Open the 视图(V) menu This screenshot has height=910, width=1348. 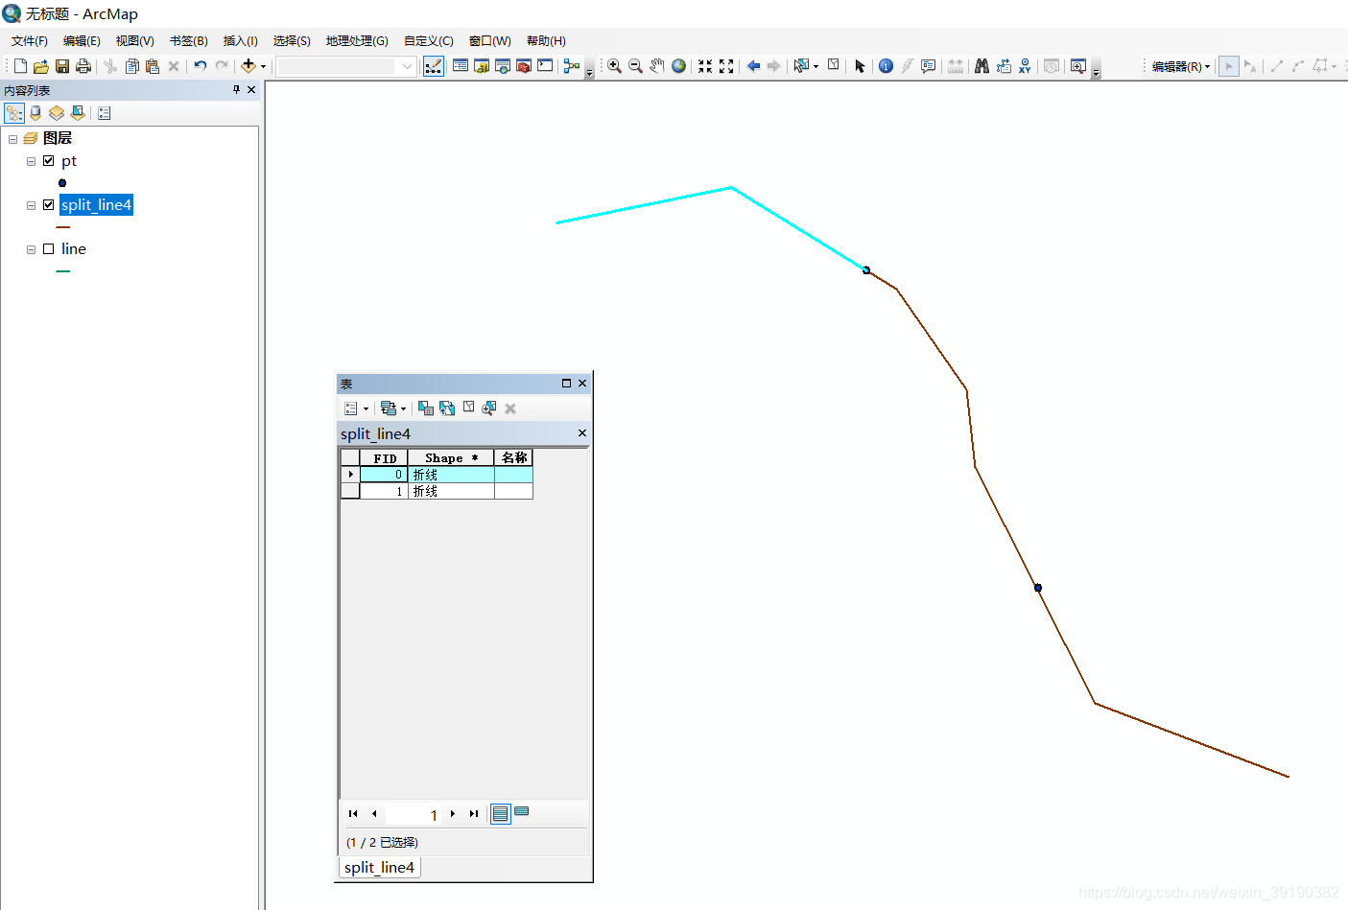pyautogui.click(x=135, y=41)
